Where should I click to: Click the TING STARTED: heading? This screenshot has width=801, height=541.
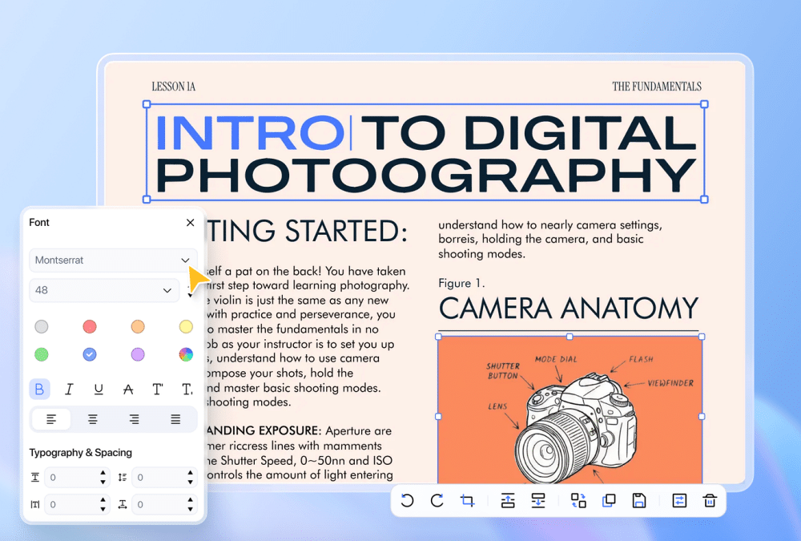tap(307, 232)
